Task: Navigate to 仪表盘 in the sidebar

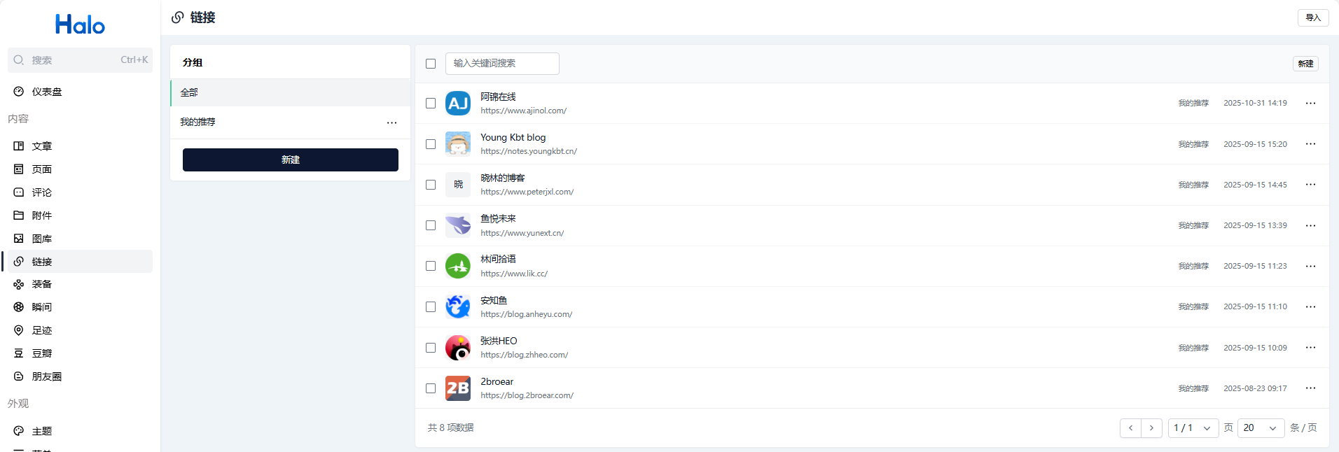Action: pyautogui.click(x=47, y=92)
